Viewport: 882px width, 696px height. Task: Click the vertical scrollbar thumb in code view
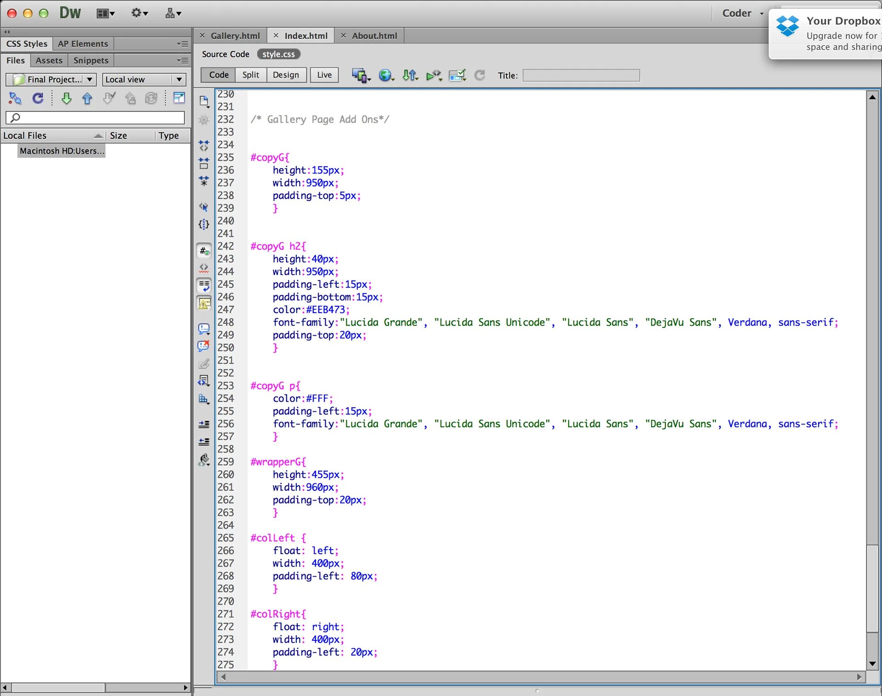click(872, 588)
